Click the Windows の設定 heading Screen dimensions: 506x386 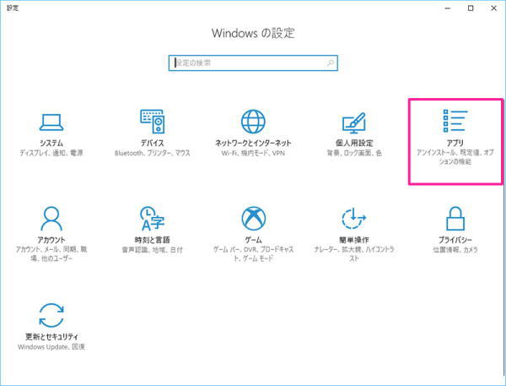pos(253,33)
